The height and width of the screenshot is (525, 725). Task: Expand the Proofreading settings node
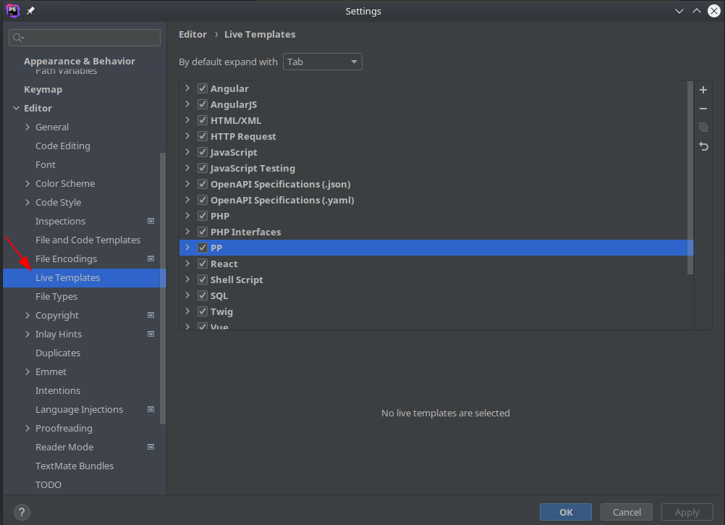[27, 428]
